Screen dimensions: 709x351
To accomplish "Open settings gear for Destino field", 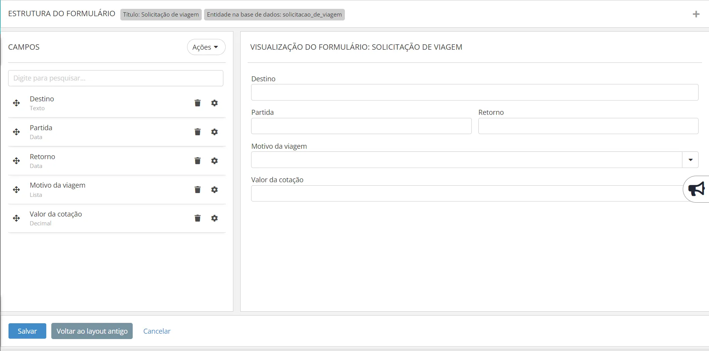I will click(x=214, y=103).
